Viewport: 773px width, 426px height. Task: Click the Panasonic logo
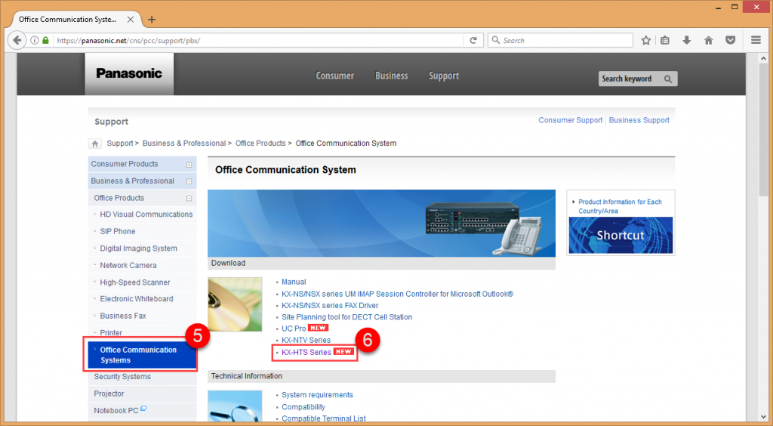pyautogui.click(x=129, y=73)
